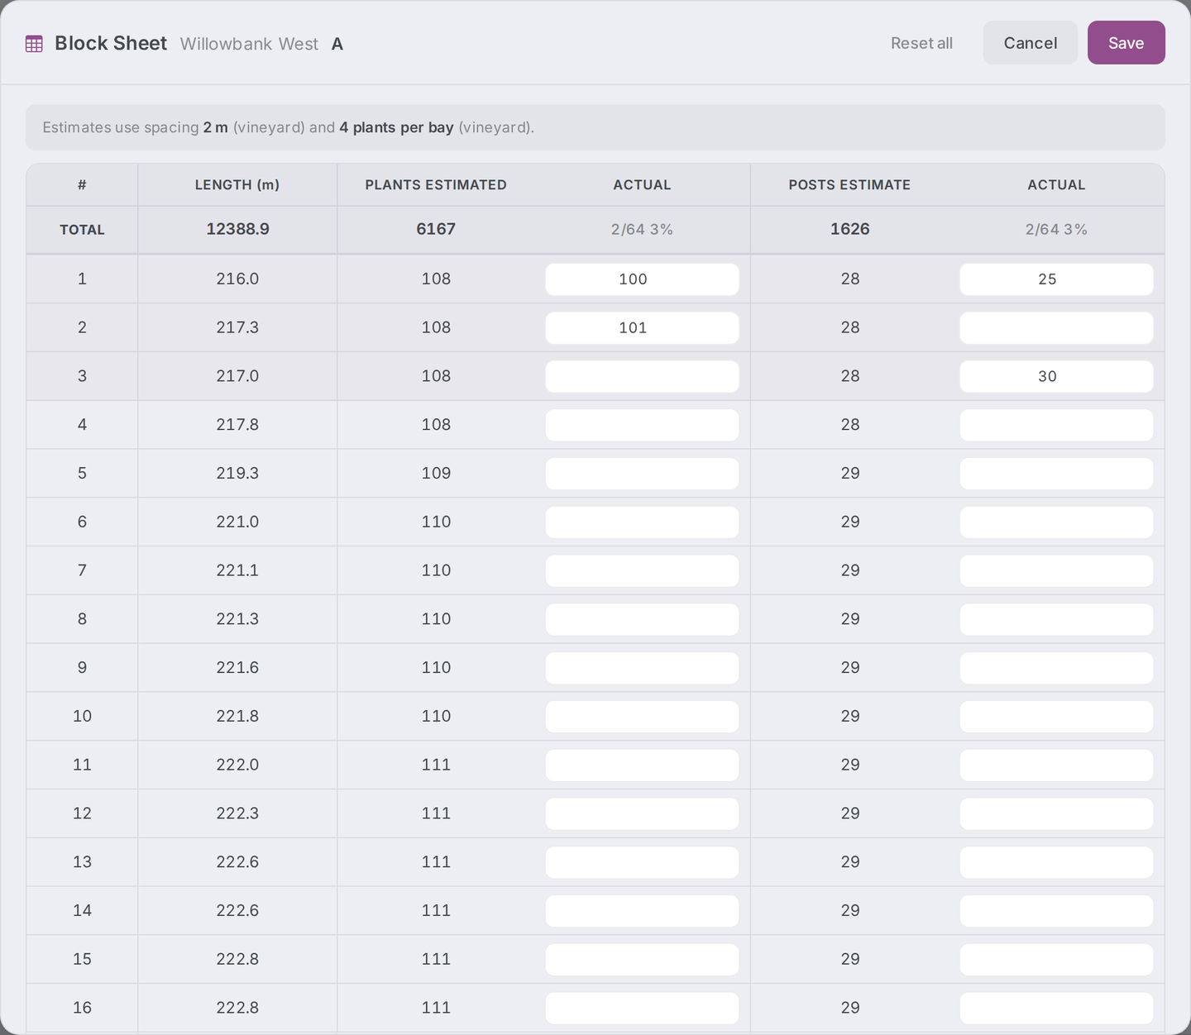Image resolution: width=1191 pixels, height=1035 pixels.
Task: Click the 4 plants per bay text
Action: 396,127
